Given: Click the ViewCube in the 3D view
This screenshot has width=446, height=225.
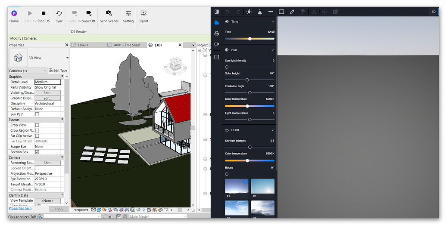Looking at the screenshot, I should [175, 65].
